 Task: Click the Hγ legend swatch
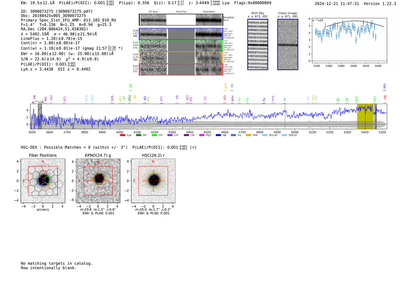click(233, 135)
